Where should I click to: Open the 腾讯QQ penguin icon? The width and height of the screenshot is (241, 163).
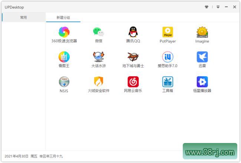coord(133,32)
